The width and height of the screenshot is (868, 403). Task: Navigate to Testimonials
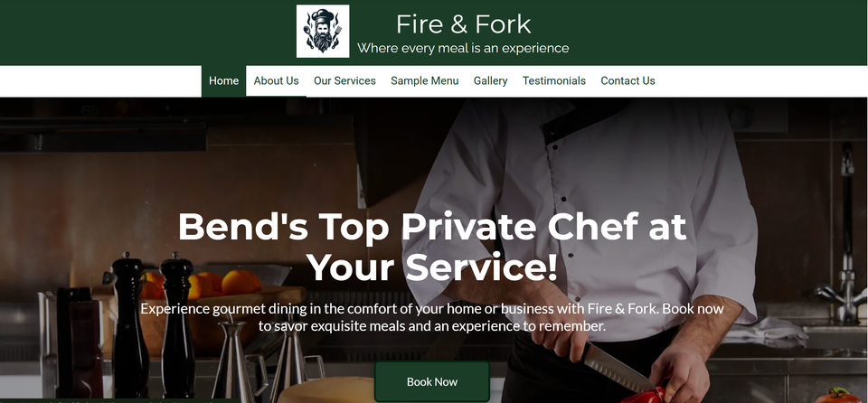554,80
